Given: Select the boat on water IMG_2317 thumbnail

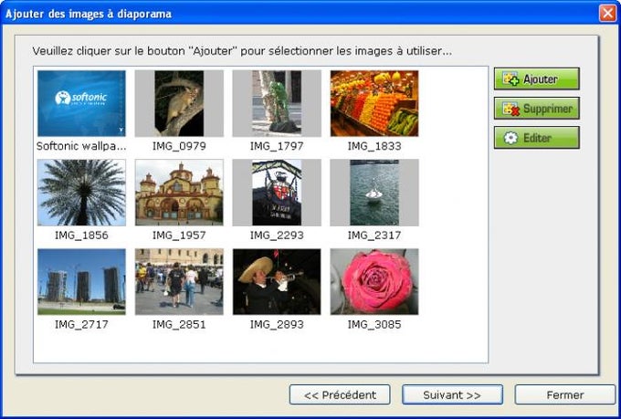Looking at the screenshot, I should [x=374, y=193].
